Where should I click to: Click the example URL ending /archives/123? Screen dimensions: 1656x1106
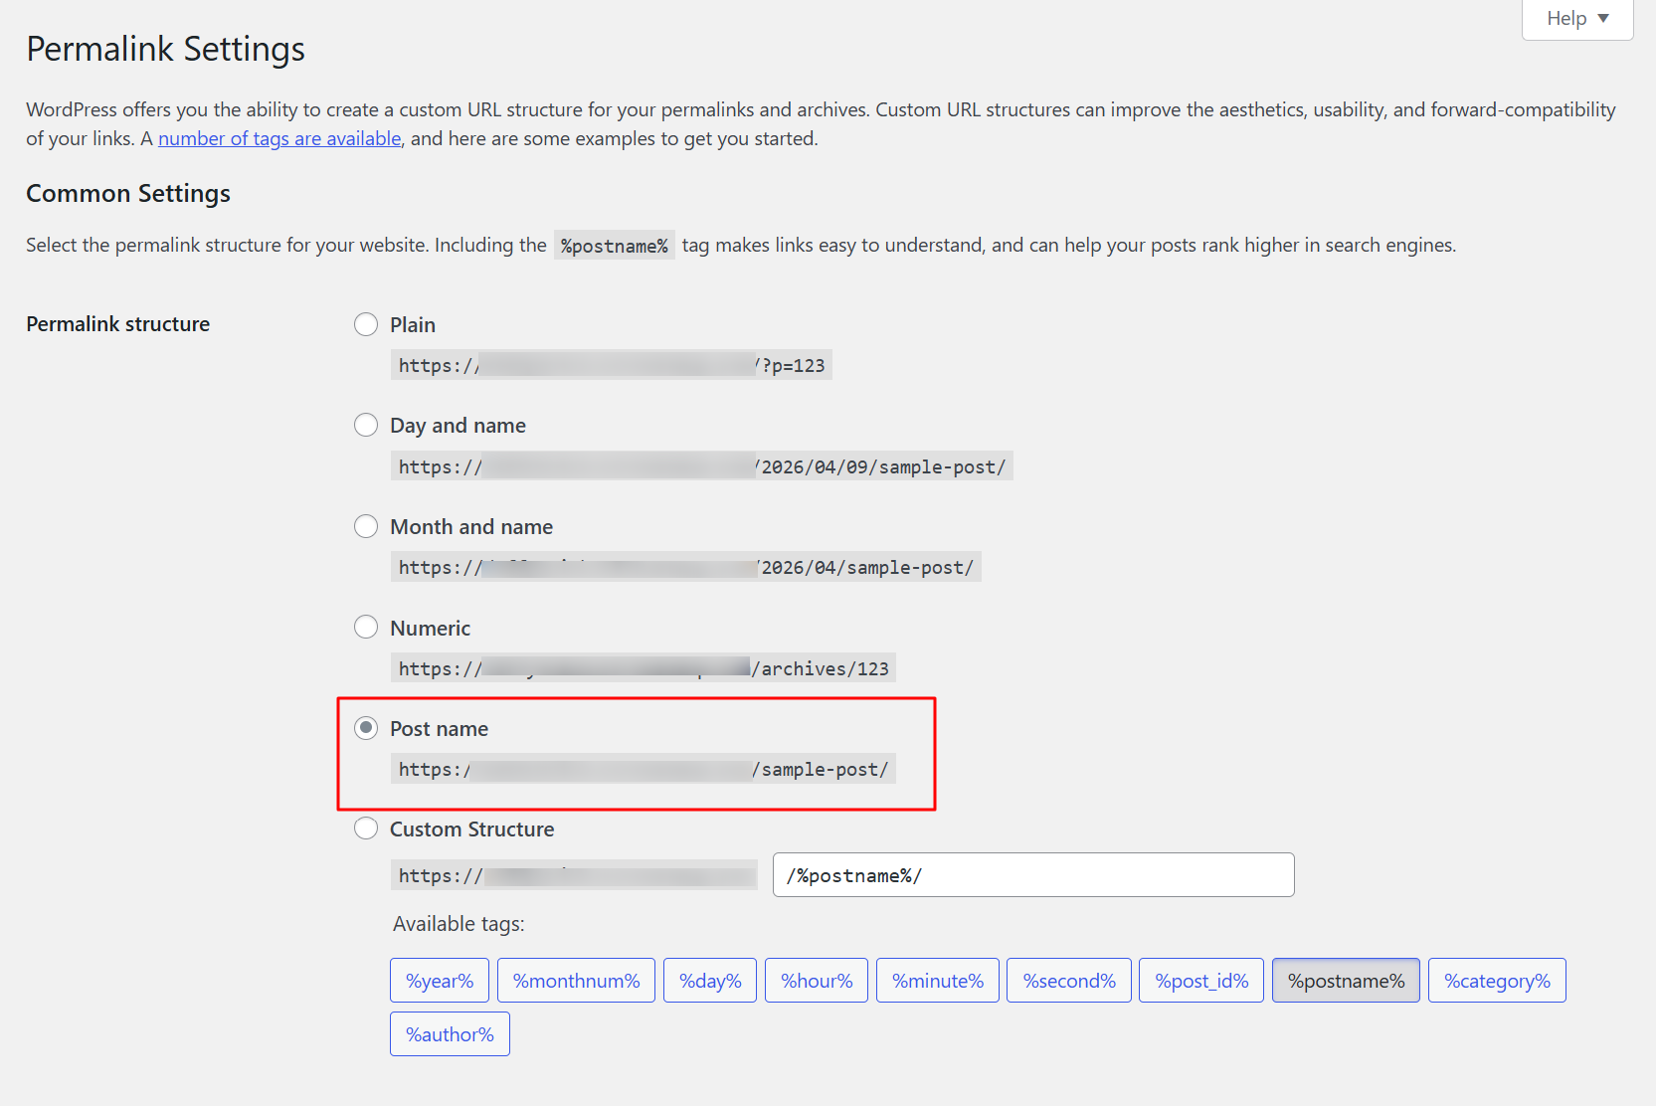coord(644,668)
